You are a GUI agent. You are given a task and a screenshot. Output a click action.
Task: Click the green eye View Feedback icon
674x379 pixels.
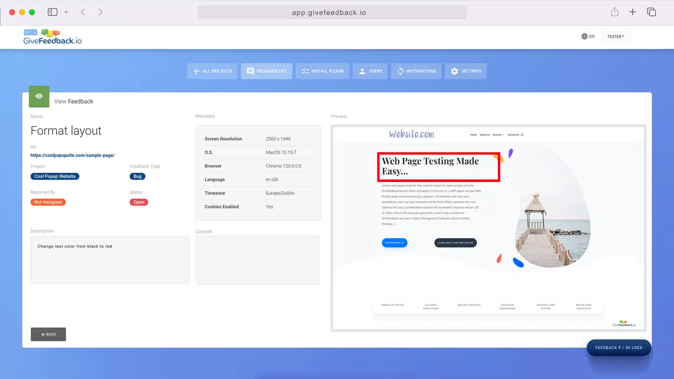click(x=39, y=96)
